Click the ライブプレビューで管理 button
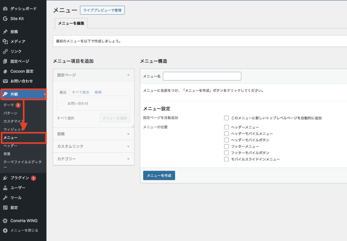Screen dimensions: 347x241 (x=102, y=11)
